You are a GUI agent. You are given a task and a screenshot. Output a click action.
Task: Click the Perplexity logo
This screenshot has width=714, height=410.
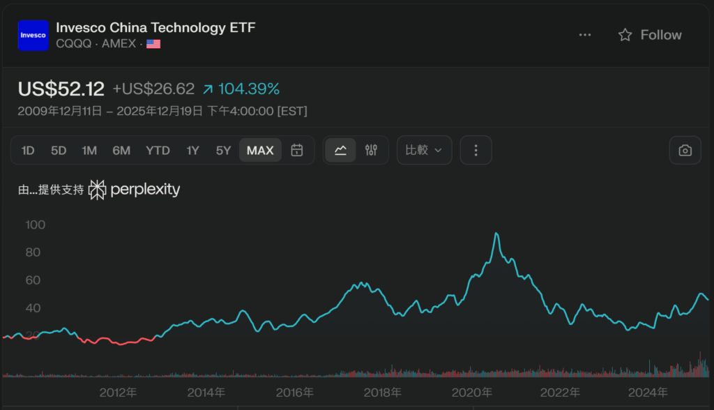(x=135, y=189)
